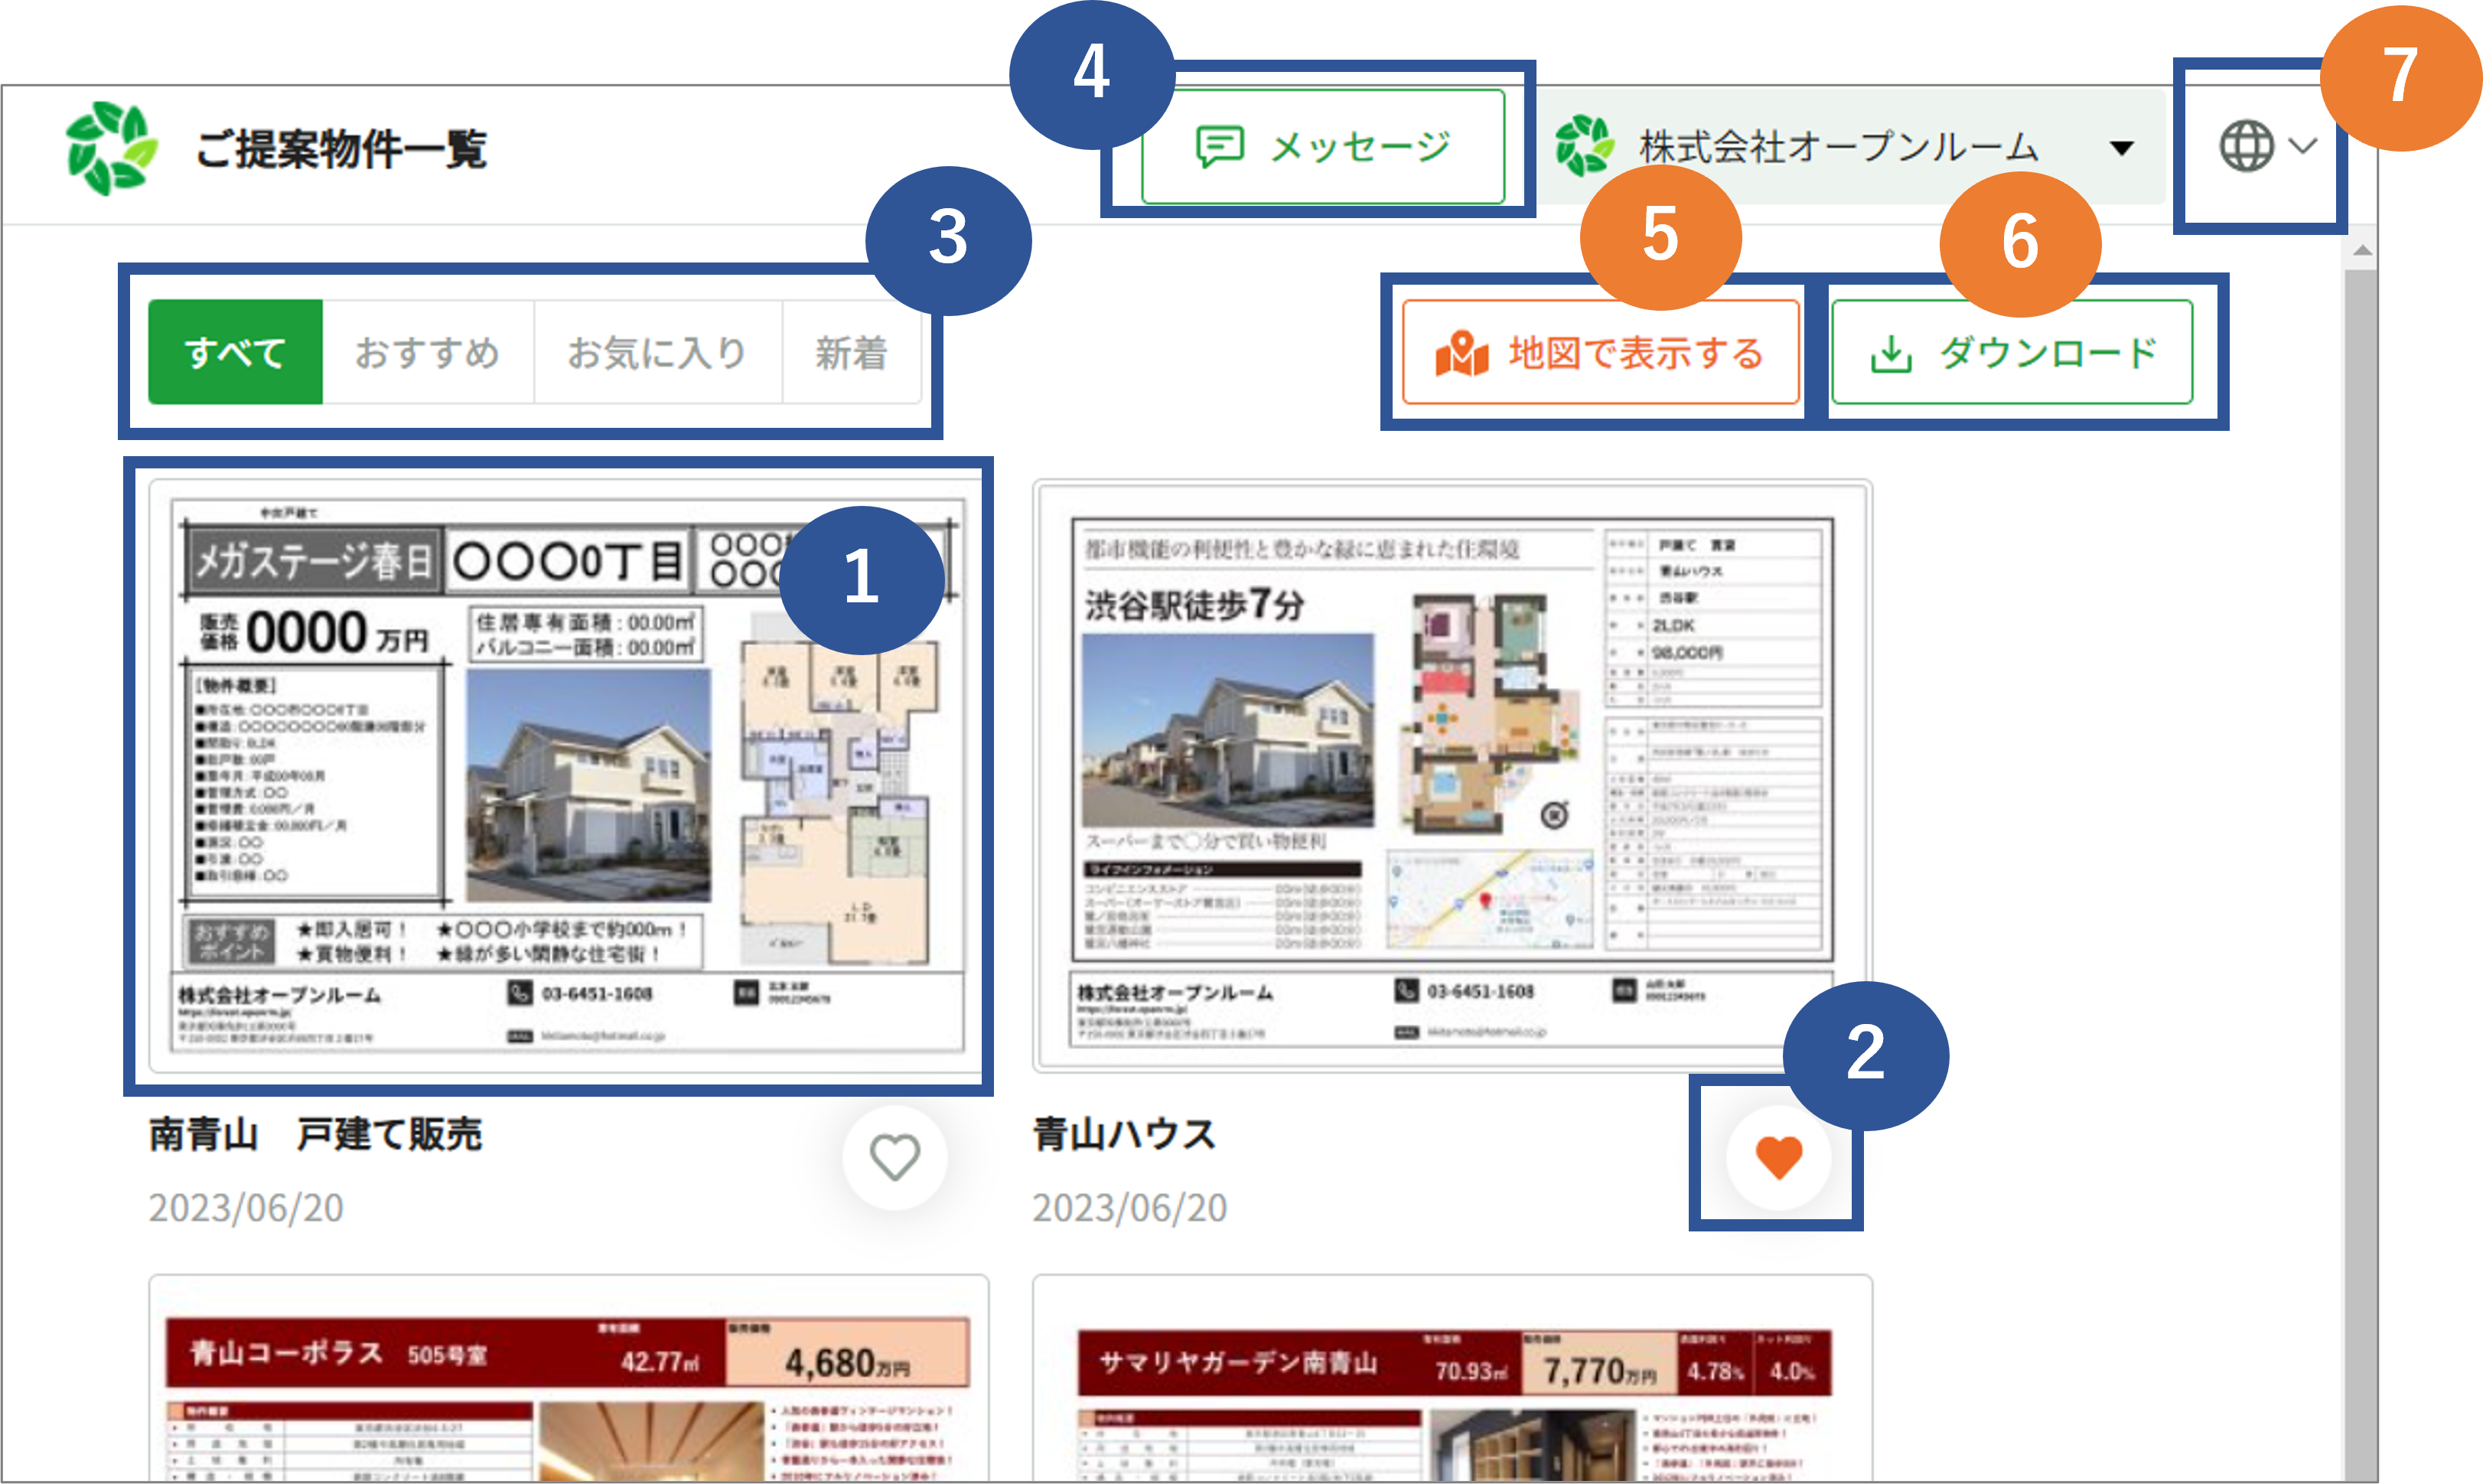Open the globe language icon
Screen dimensions: 2483x1484
(x=2247, y=148)
